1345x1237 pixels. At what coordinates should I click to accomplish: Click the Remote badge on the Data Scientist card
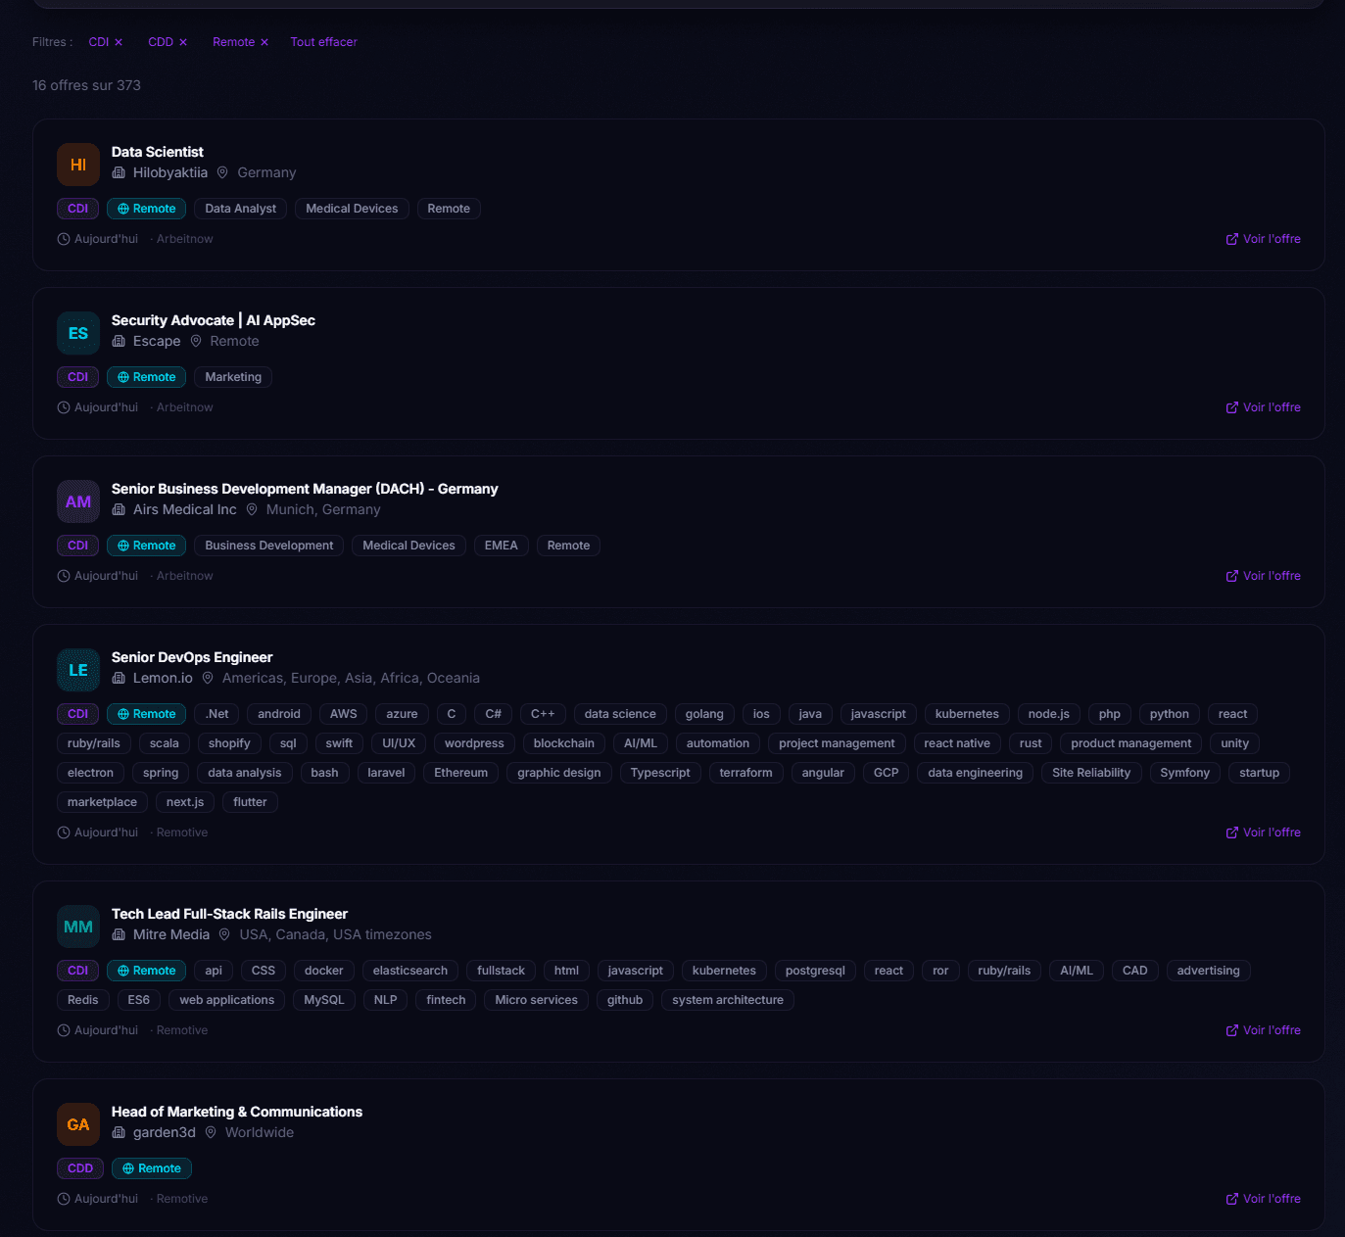pos(147,209)
